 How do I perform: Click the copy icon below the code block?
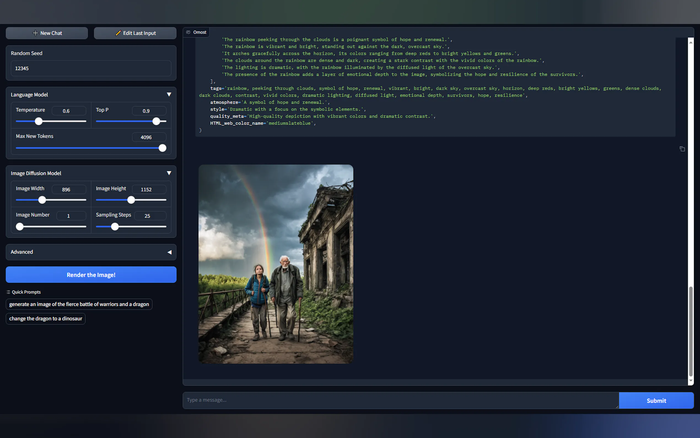coord(682,149)
